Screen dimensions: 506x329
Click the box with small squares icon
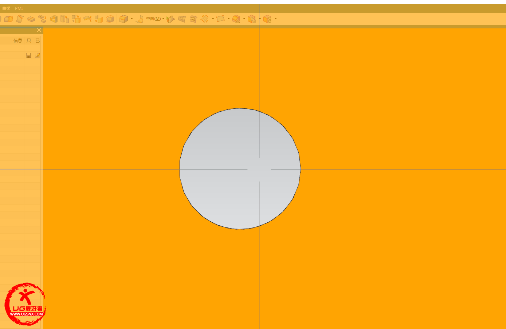pyautogui.click(x=267, y=19)
